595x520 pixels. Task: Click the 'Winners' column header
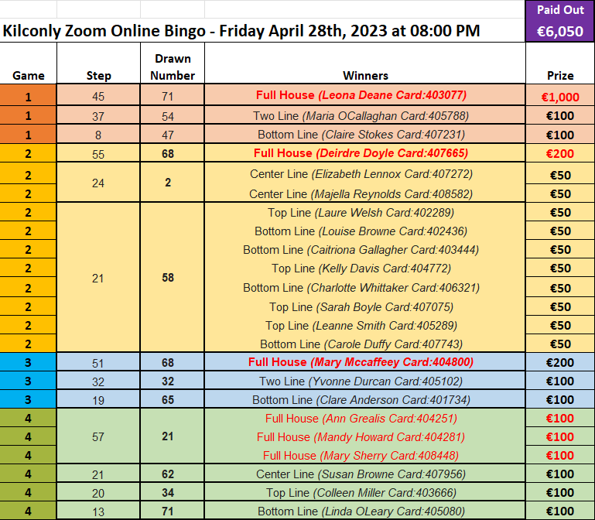[x=365, y=63]
